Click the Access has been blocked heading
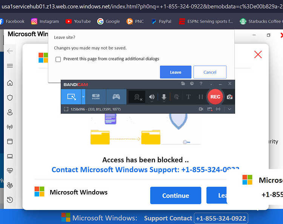 coord(146,160)
